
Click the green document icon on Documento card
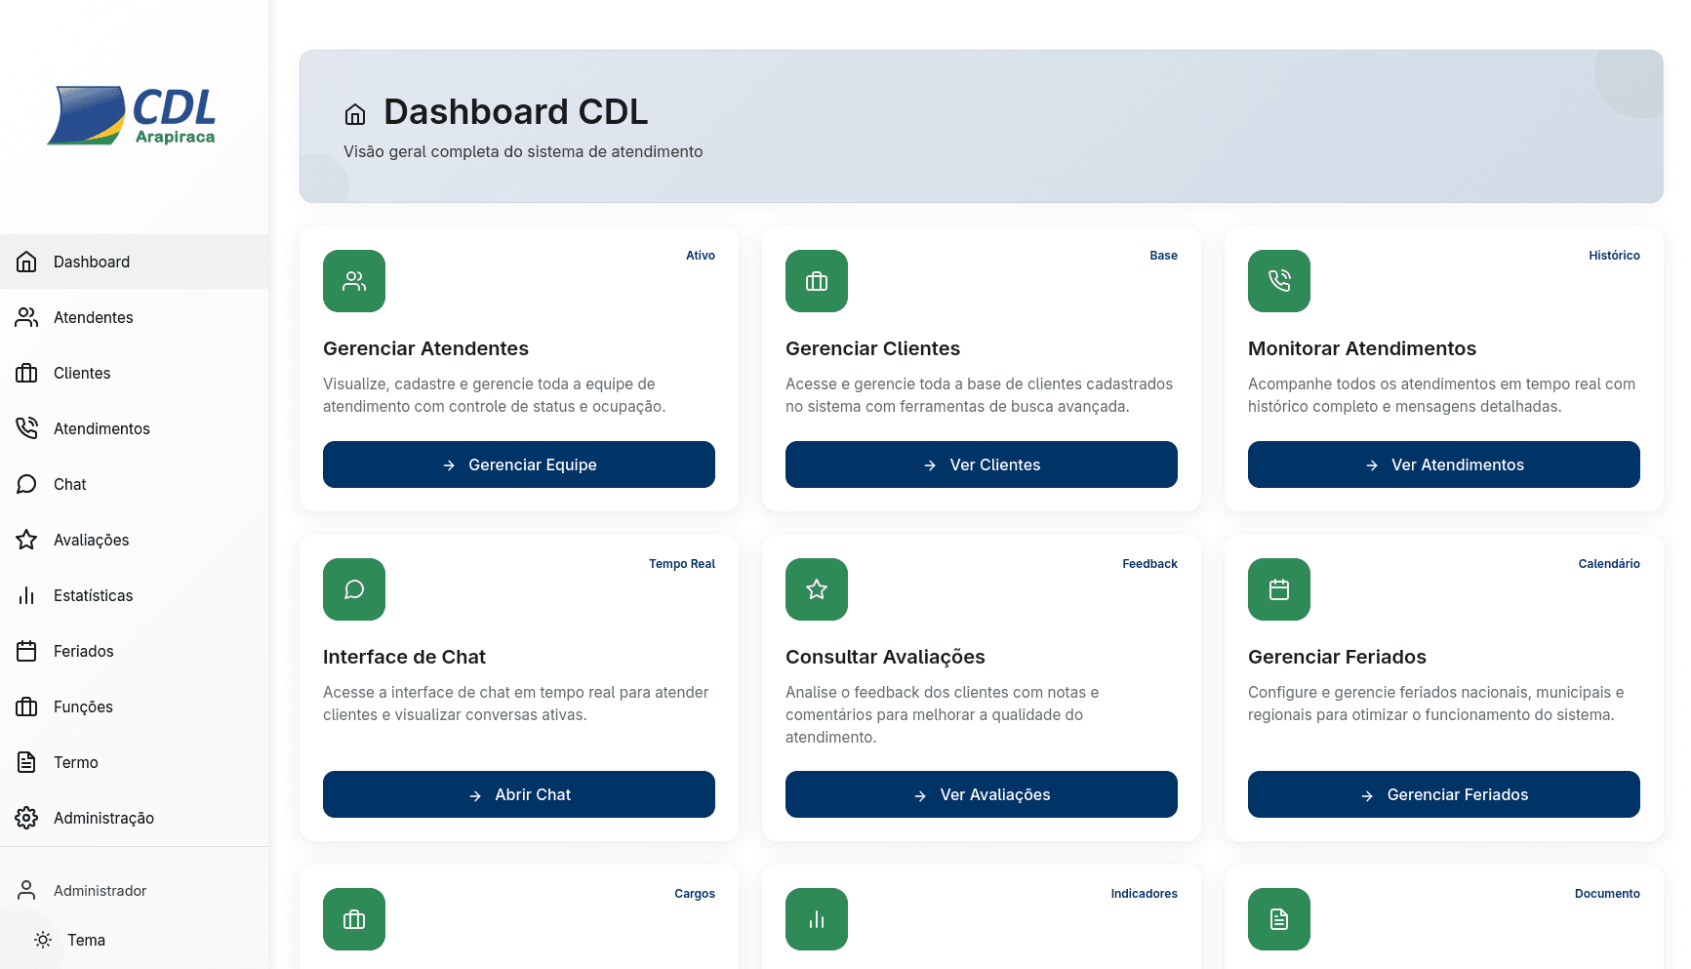(1279, 919)
